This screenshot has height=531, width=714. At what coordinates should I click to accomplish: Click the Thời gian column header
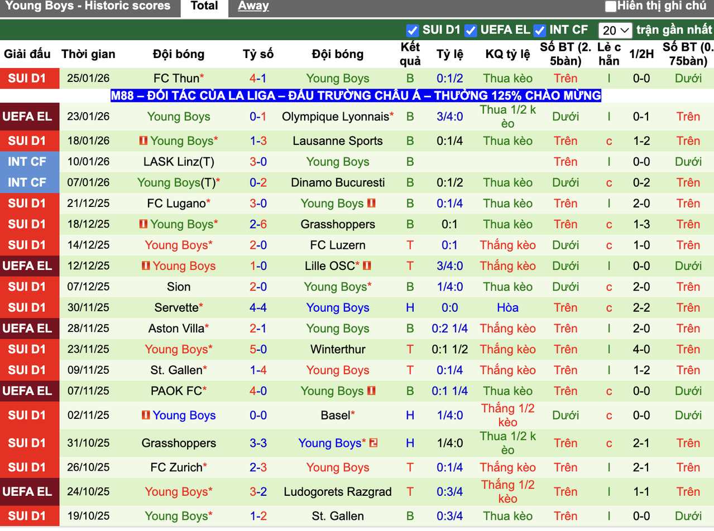[88, 54]
